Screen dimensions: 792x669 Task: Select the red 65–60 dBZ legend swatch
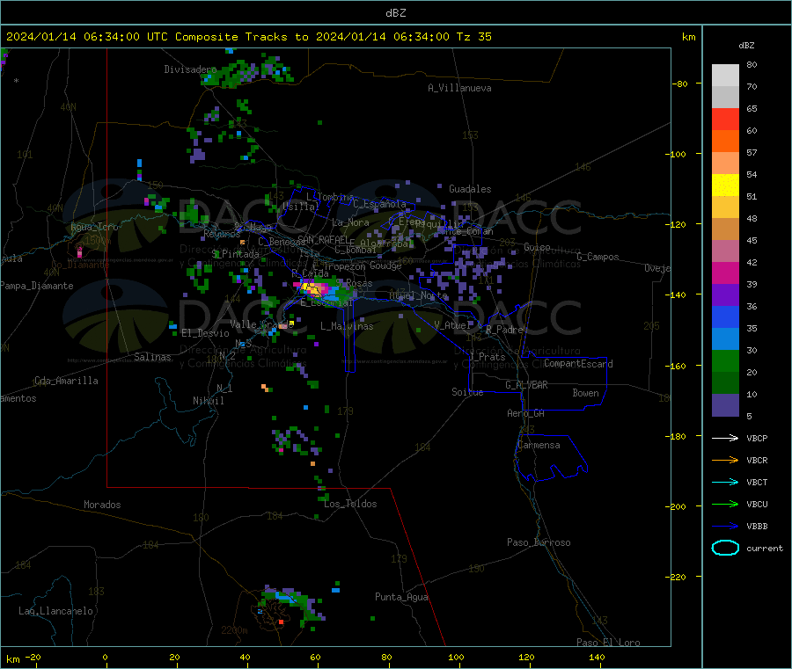[725, 119]
